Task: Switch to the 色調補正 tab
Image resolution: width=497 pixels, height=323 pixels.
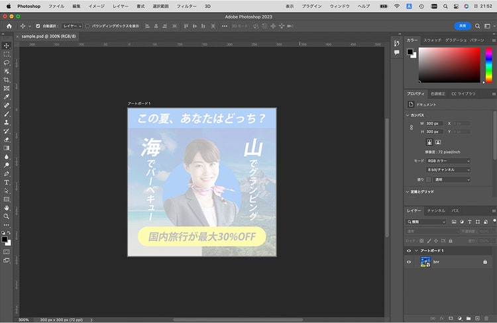Action: click(438, 94)
